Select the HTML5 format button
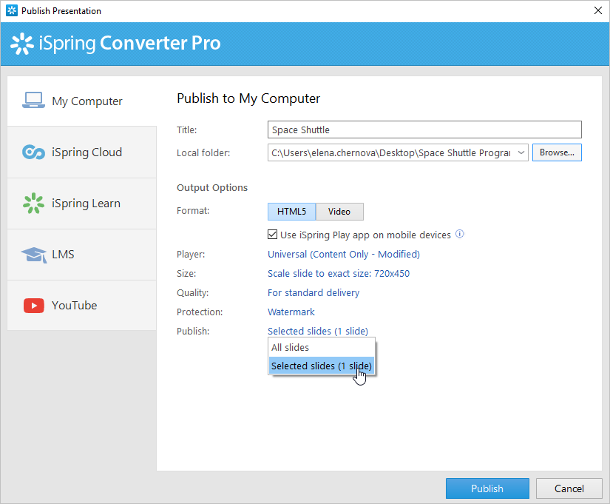 (291, 212)
